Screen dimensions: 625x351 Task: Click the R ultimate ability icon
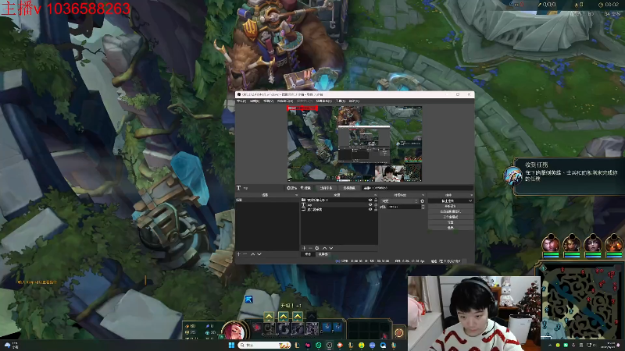coord(312,328)
